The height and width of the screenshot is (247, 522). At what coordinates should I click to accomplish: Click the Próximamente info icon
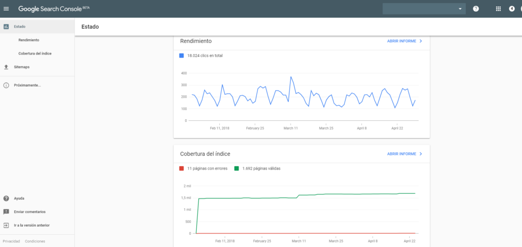(6, 85)
